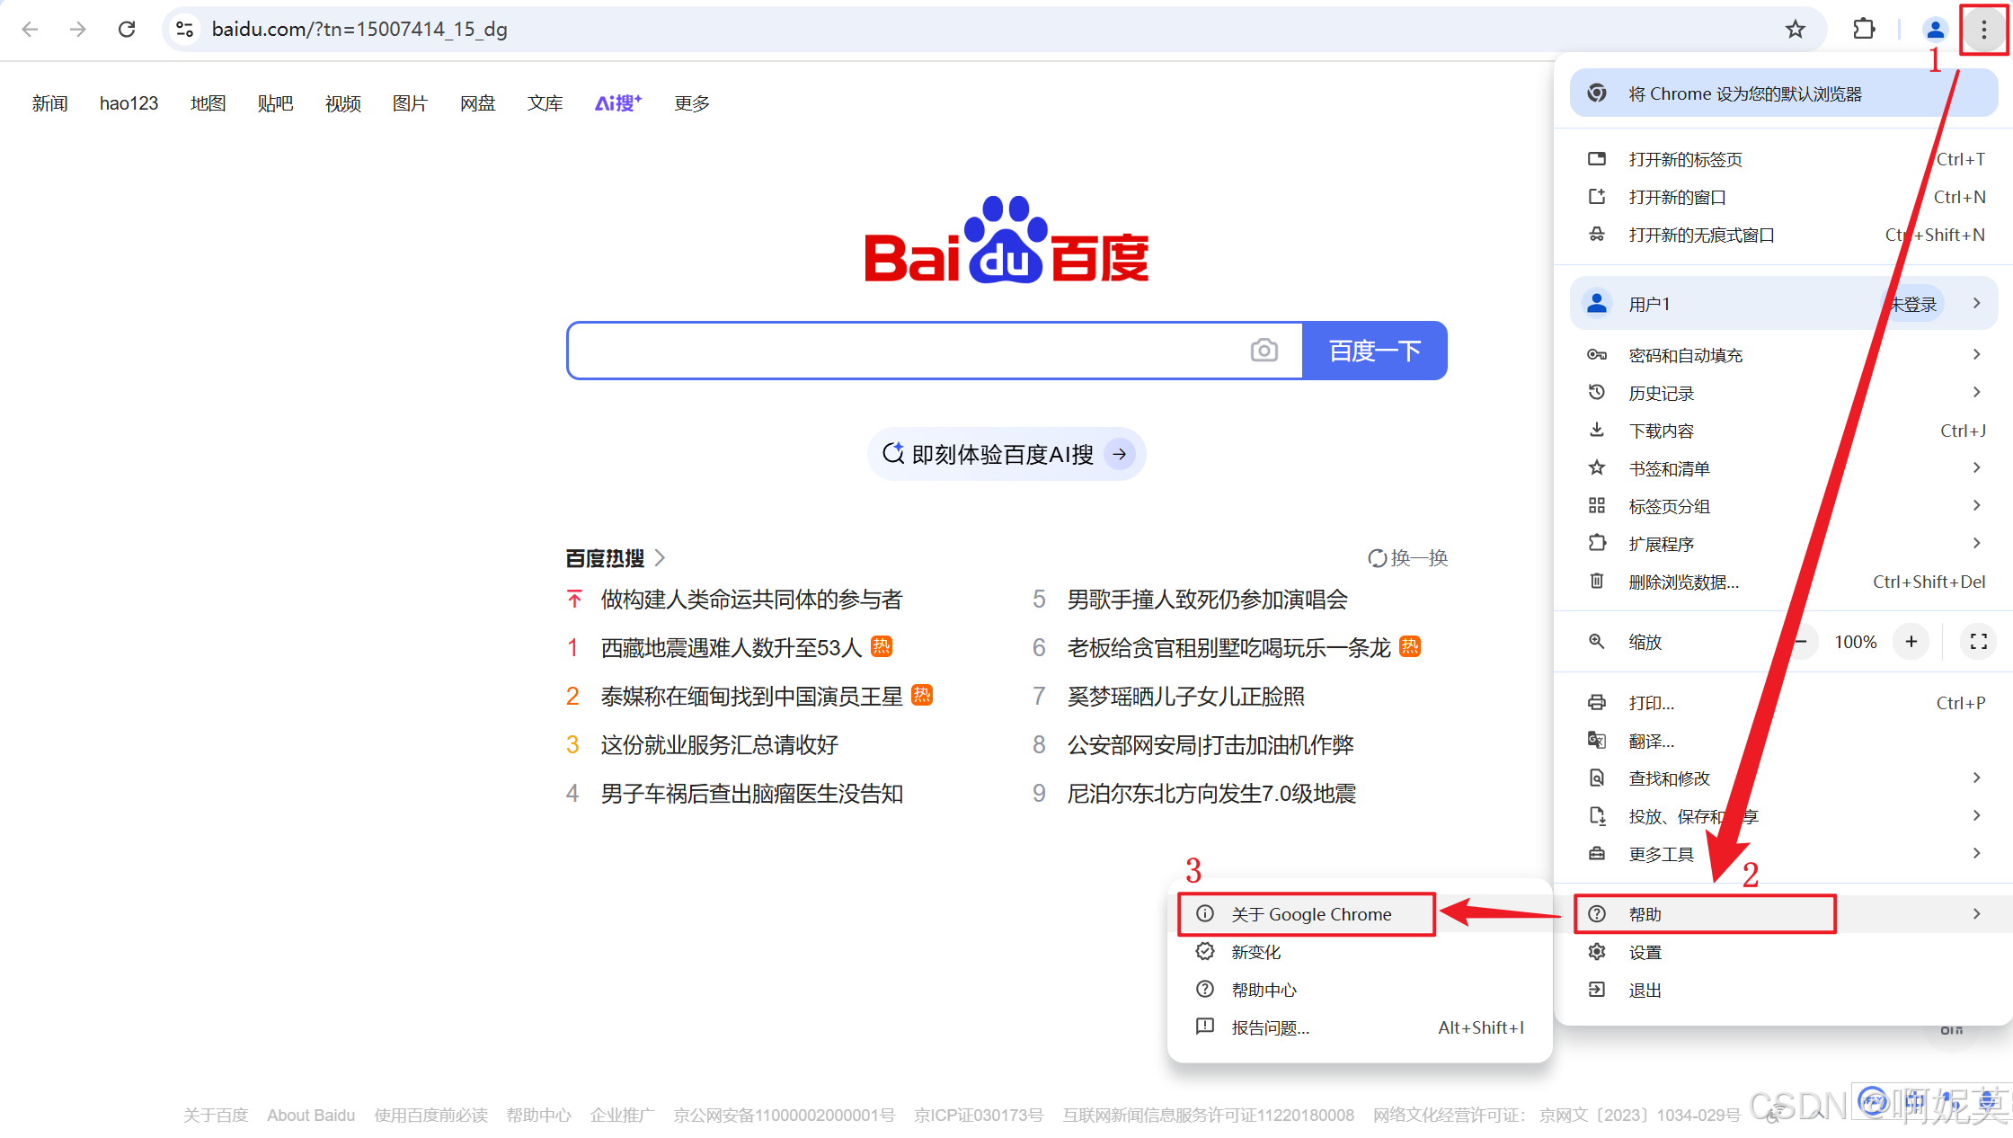Expand 标签页分组 submenu
Screen dimensions: 2013x1138
(x=1784, y=506)
